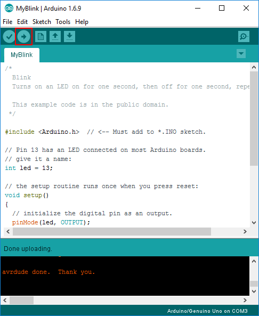Click in the code line 'int led = 13;'
Viewport: 259px width, 316px height.
point(29,168)
